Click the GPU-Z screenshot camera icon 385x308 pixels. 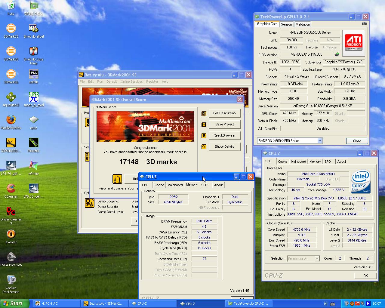pos(364,23)
